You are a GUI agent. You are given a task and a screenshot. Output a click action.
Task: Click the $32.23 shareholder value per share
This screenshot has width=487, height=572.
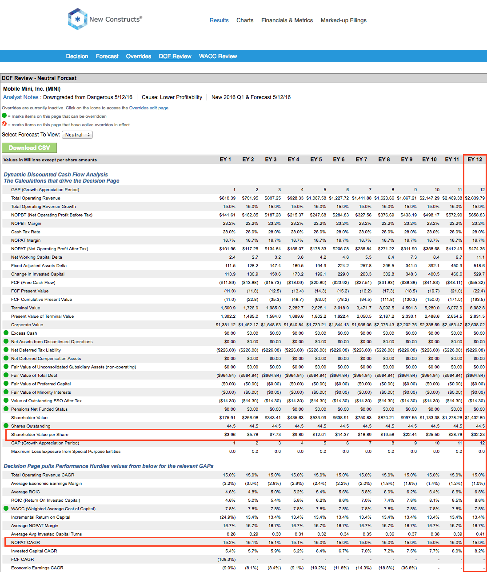point(478,435)
